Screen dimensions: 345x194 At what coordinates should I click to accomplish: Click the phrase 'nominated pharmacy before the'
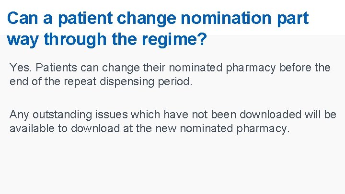tap(250, 68)
